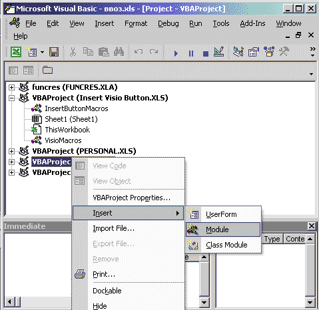
Task: Open the Insert menu in the menu bar
Action: click(x=105, y=23)
